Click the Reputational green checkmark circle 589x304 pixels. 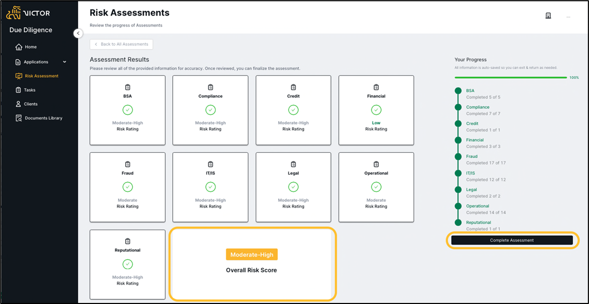pos(128,264)
